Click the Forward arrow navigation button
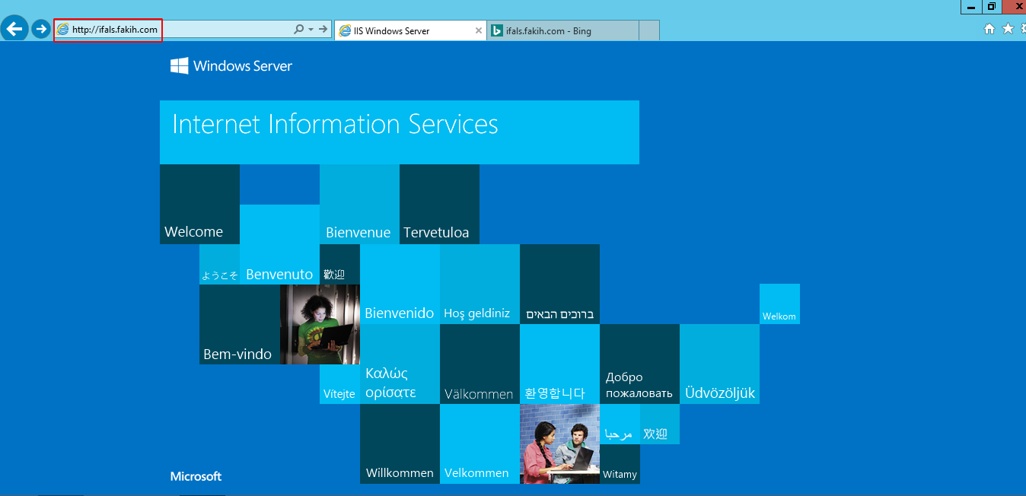 [x=40, y=30]
